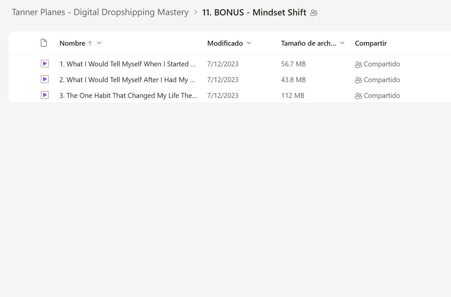The width and height of the screenshot is (451, 297).
Task: Select the 11. BONUS - Mindset Shift breadcrumb
Action: pos(254,12)
